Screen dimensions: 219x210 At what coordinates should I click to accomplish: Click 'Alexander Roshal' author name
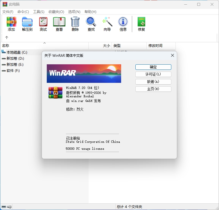(80, 96)
